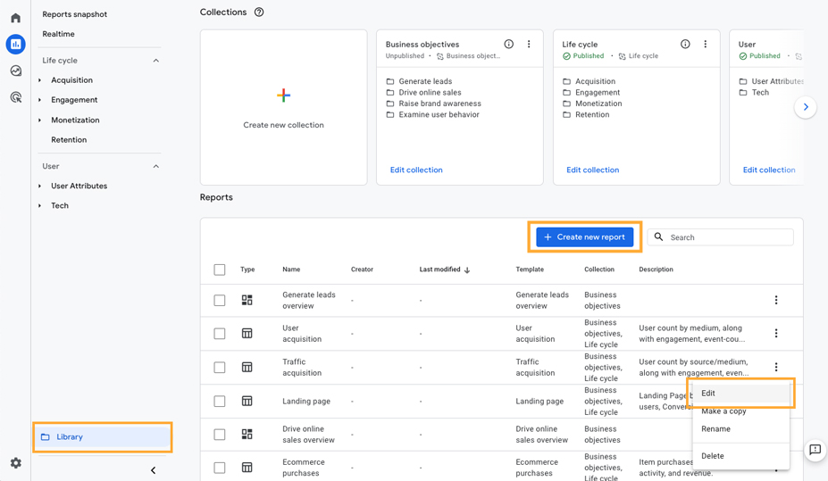Expand the Tech tree item

click(39, 205)
